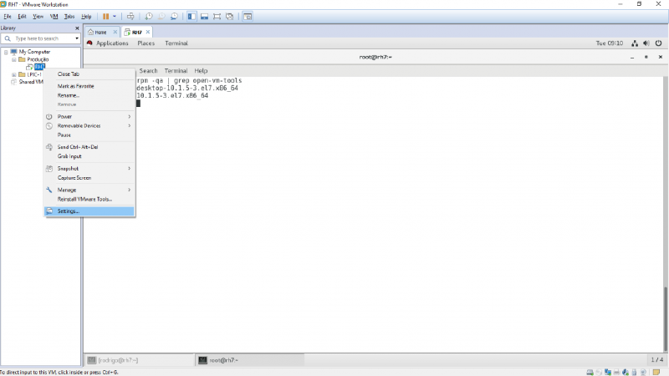Choose Settings... from the context menu
Image resolution: width=669 pixels, height=376 pixels.
click(x=69, y=211)
